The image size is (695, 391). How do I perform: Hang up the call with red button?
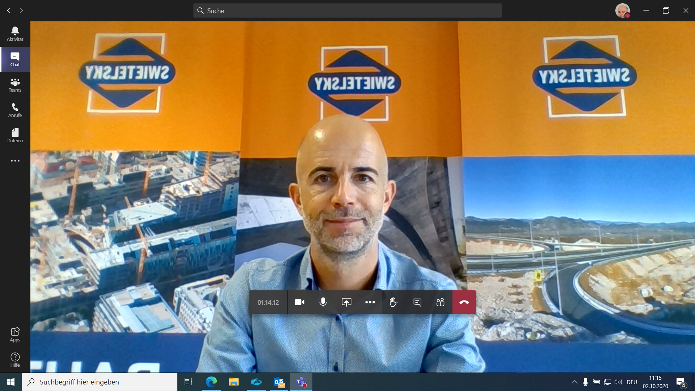coord(464,302)
